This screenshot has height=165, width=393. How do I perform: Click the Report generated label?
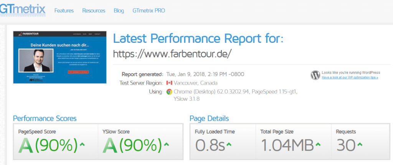[142, 74]
